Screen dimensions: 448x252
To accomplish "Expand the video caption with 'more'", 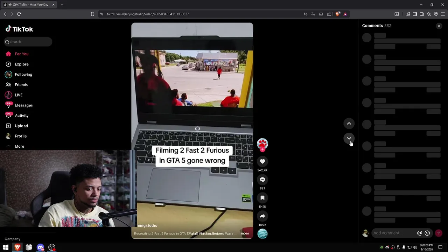I will point(245,233).
